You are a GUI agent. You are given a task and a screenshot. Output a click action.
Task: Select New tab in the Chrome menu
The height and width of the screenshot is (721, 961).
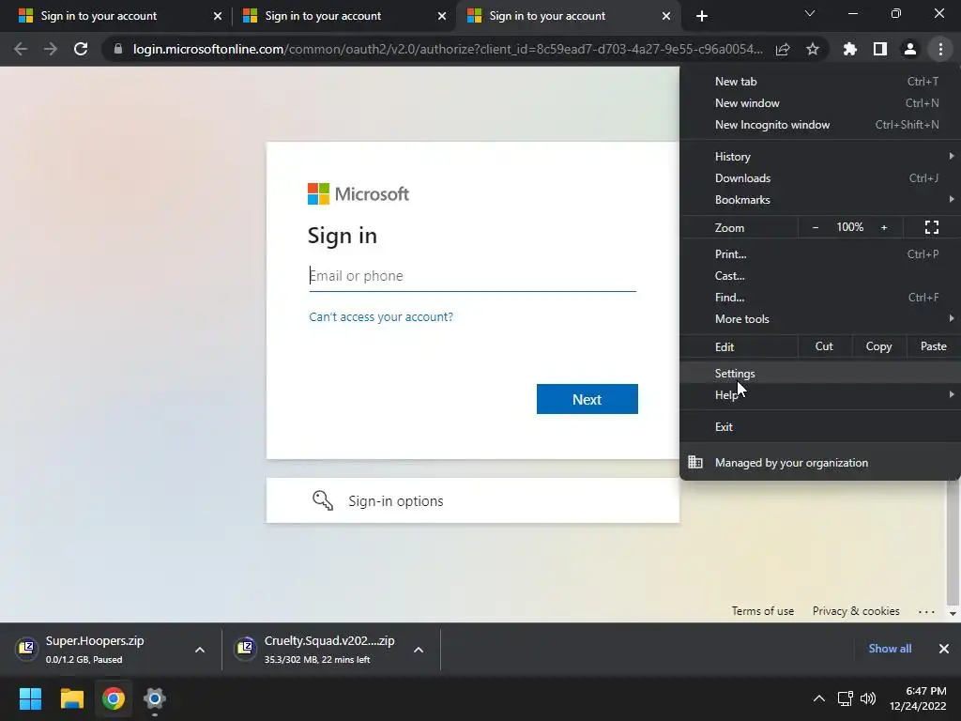tap(820, 82)
